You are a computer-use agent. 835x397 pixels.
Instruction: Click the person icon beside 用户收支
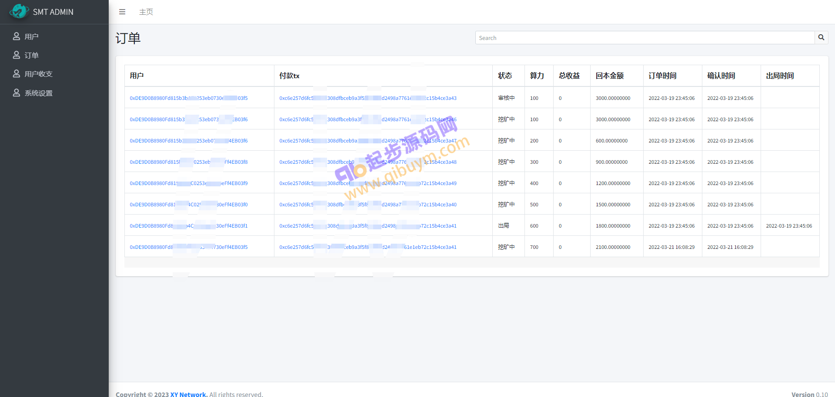tap(17, 74)
